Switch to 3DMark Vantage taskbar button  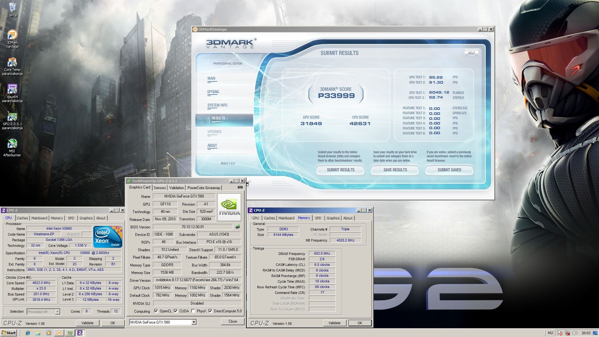pos(59,333)
